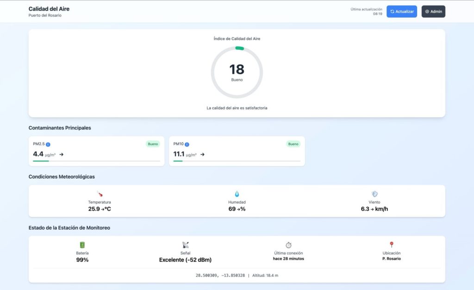
Task: Click the Calidad del Aire title
Action: pyautogui.click(x=49, y=9)
